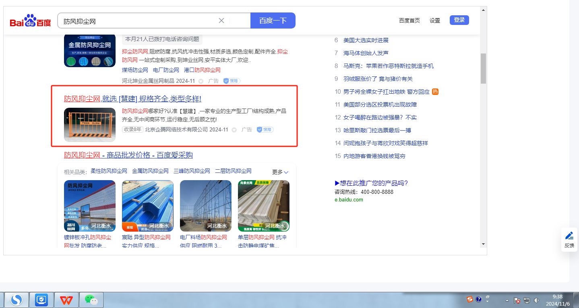Click the 保障 badge on 北京企腾 result
579x308 pixels.
point(265,129)
